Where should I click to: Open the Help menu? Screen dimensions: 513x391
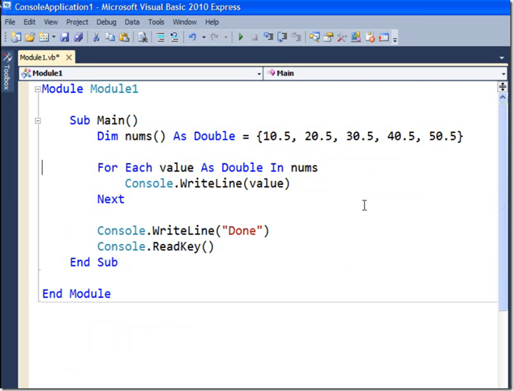pyautogui.click(x=212, y=22)
